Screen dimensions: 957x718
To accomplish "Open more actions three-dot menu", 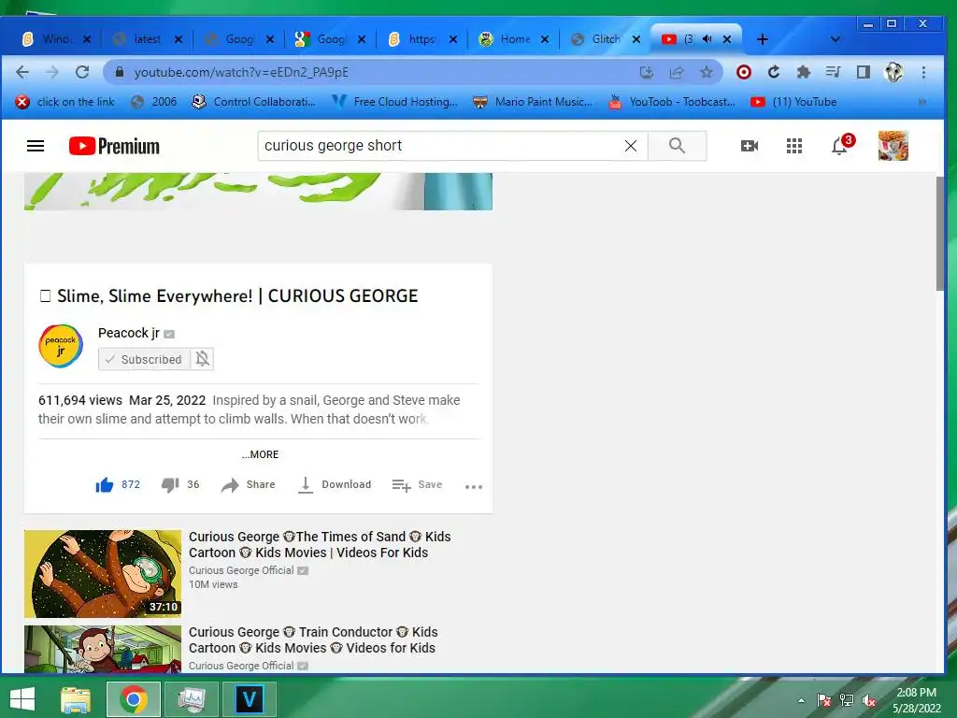I will point(474,486).
